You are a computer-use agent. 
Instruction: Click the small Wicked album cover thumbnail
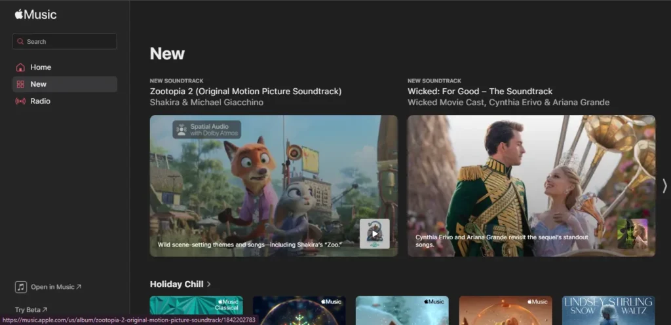(632, 233)
